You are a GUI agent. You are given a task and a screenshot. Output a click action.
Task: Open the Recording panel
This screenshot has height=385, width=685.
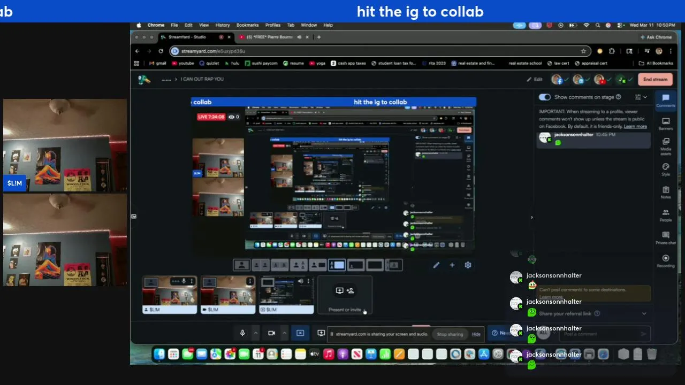pyautogui.click(x=666, y=261)
